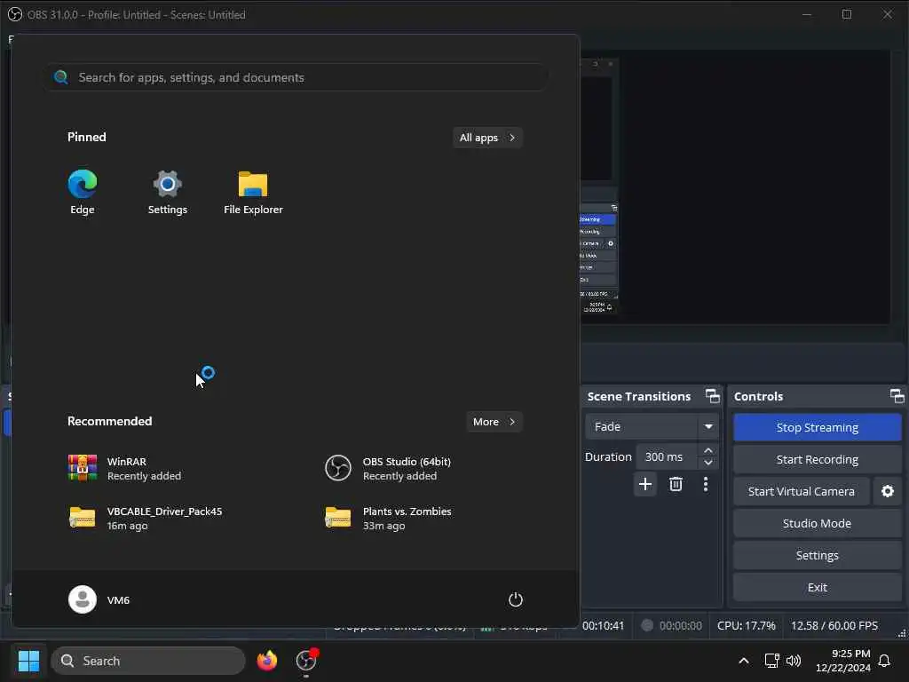The image size is (909, 682).
Task: Undock the Controls panel
Action: click(897, 396)
